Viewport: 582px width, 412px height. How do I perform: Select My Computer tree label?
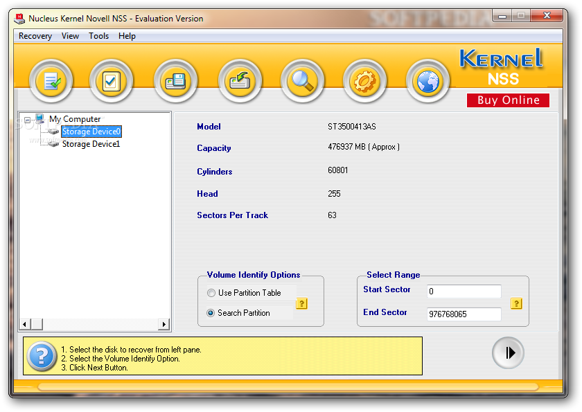pyautogui.click(x=75, y=119)
